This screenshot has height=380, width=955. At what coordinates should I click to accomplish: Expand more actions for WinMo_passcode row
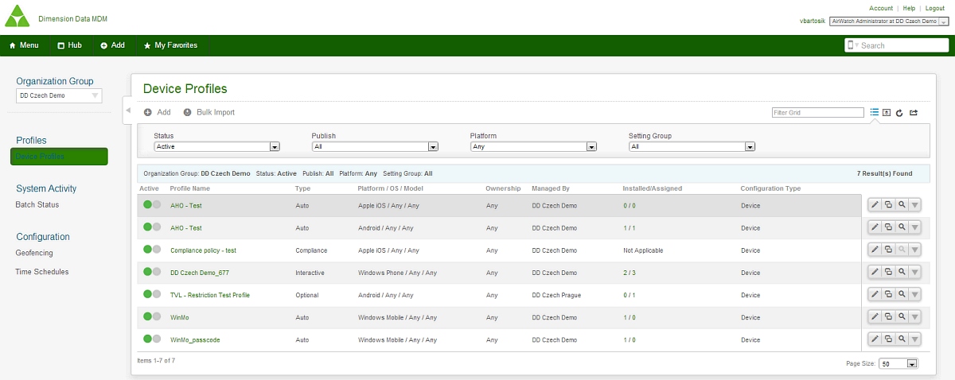(x=915, y=339)
